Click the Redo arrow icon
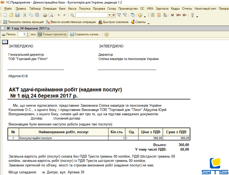229x175 pixels. click(x=64, y=15)
